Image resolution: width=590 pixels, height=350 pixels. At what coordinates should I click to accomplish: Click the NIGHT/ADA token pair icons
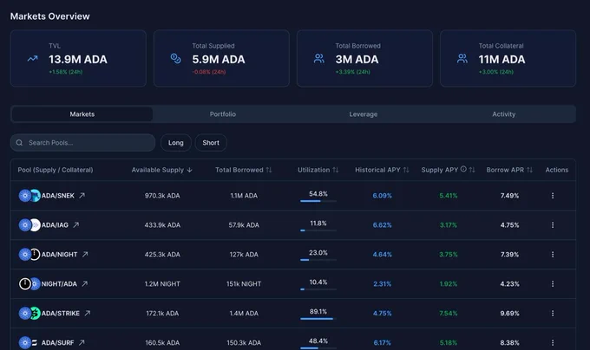coord(29,284)
